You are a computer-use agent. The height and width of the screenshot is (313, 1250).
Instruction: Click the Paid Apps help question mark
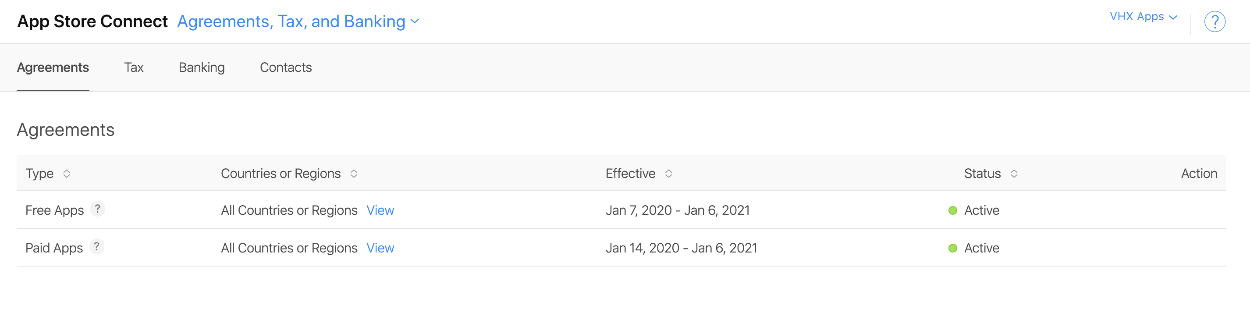point(97,246)
